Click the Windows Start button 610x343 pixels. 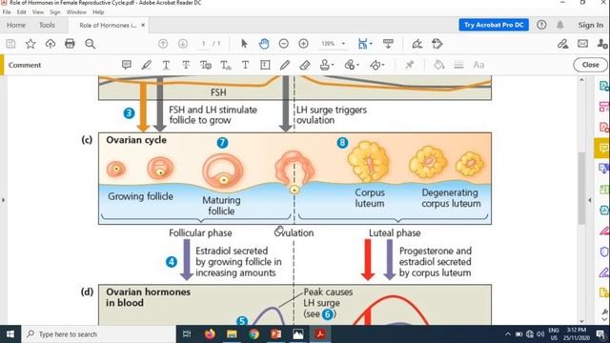tap(10, 334)
